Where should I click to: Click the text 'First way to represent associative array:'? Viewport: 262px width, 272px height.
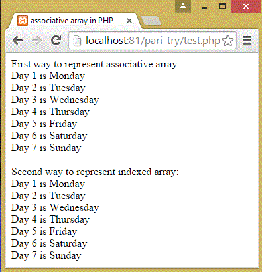tap(96, 65)
